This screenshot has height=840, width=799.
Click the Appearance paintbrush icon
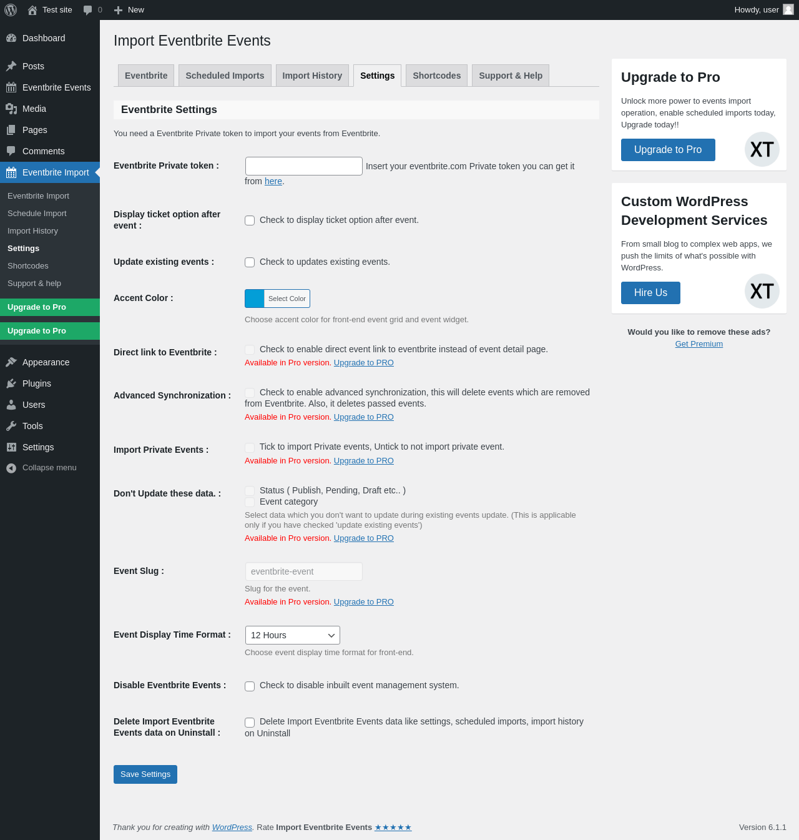coord(11,362)
